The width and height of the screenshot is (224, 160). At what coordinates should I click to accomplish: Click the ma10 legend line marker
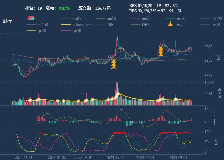[101, 19]
